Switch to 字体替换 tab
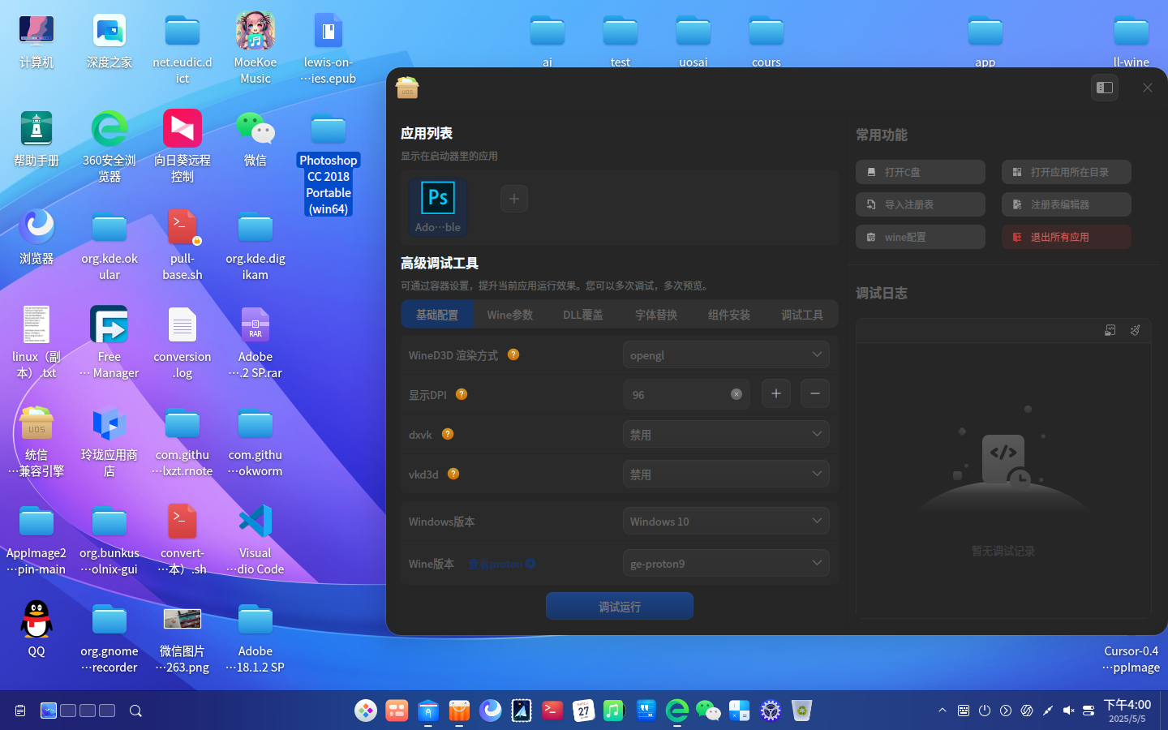 656,315
